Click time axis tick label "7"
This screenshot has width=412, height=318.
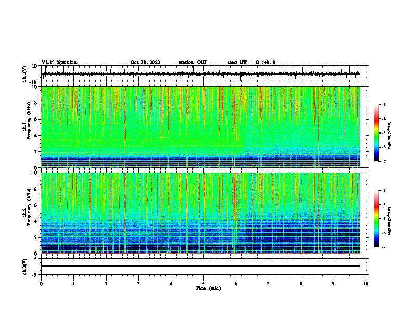(268, 284)
